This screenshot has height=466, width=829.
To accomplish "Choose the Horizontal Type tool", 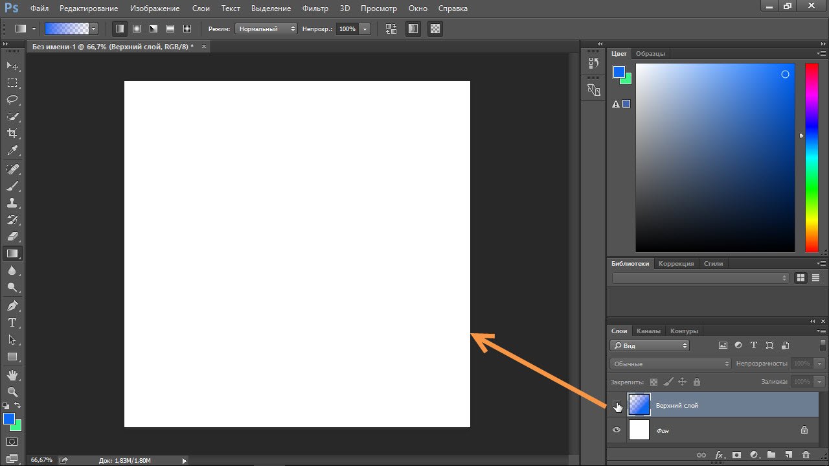I will [x=12, y=323].
